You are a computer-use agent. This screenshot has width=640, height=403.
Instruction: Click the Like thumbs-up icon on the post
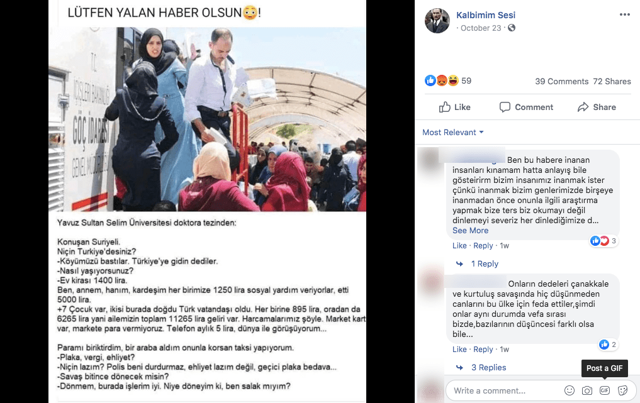point(444,107)
